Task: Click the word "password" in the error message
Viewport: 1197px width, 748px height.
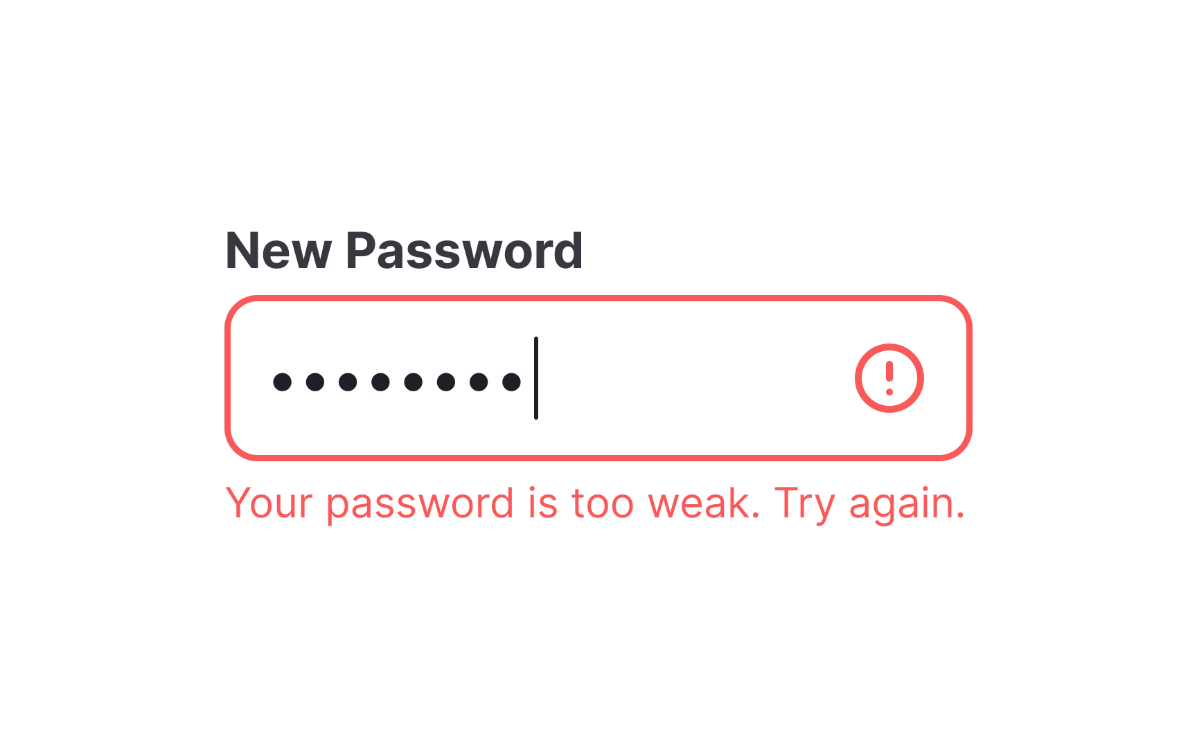Action: [x=420, y=504]
